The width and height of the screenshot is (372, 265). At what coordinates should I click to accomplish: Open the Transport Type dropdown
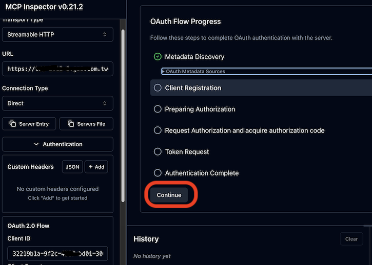(x=57, y=34)
